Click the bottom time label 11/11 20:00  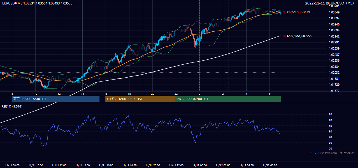pos(153,165)
